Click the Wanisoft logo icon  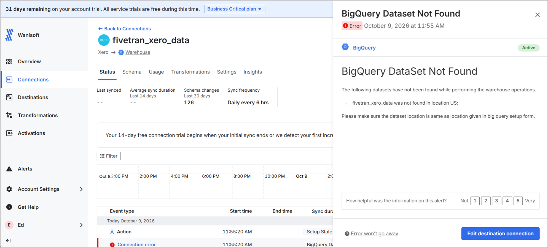(9, 35)
